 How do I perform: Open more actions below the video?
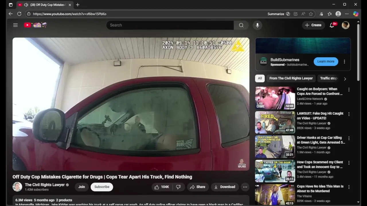tap(245, 187)
